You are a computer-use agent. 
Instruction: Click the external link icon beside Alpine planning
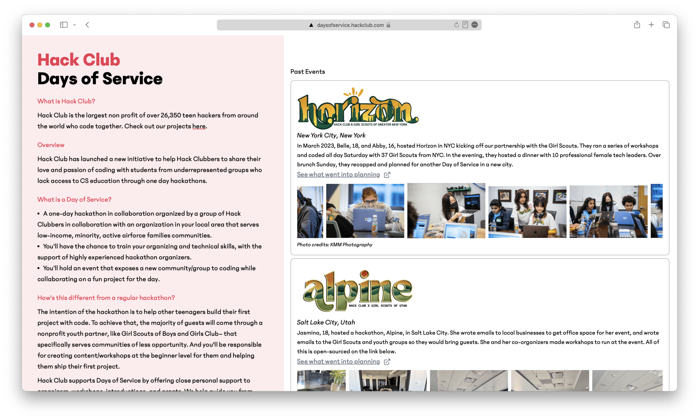[x=387, y=362]
